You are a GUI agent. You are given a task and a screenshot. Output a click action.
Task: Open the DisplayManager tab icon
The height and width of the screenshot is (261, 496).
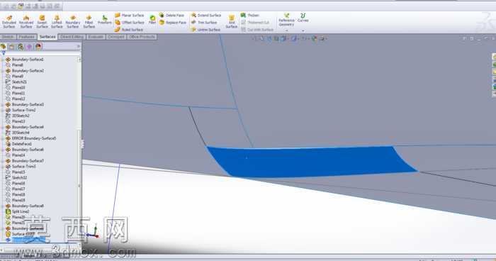click(38, 47)
